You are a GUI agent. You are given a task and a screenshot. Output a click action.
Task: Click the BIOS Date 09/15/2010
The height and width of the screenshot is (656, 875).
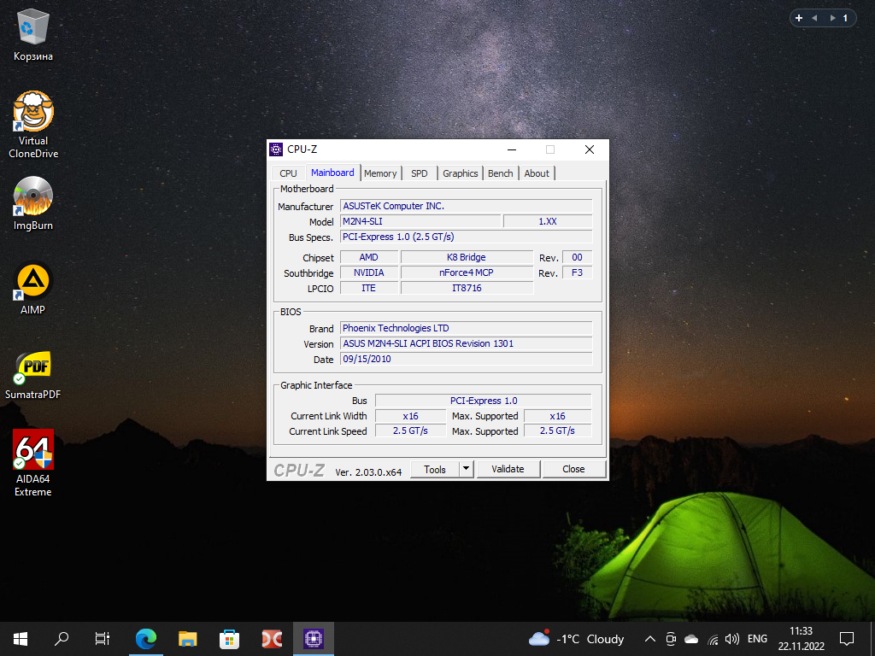466,359
